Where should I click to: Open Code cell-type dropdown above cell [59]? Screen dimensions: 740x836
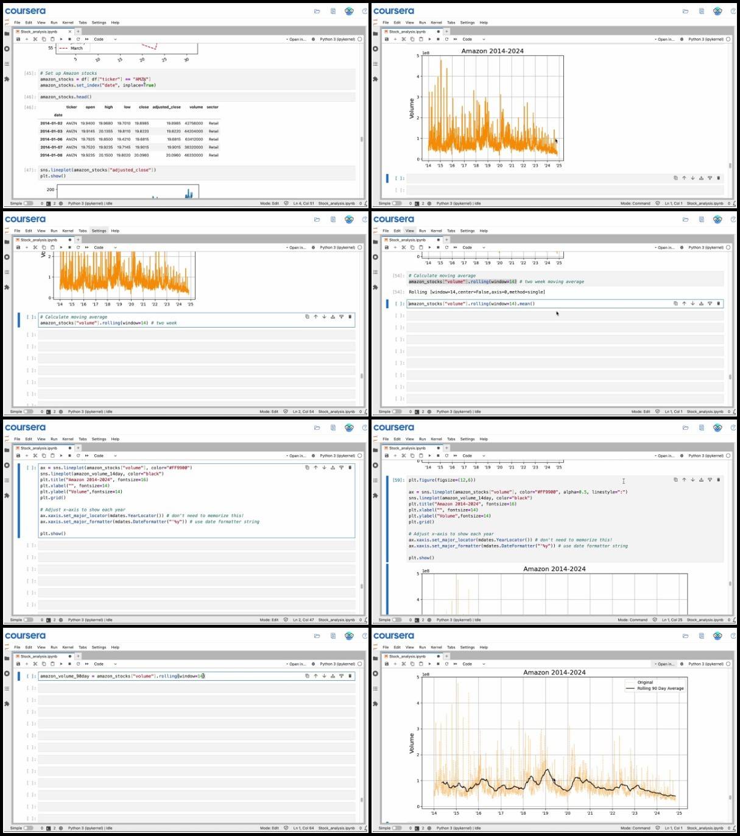[473, 455]
